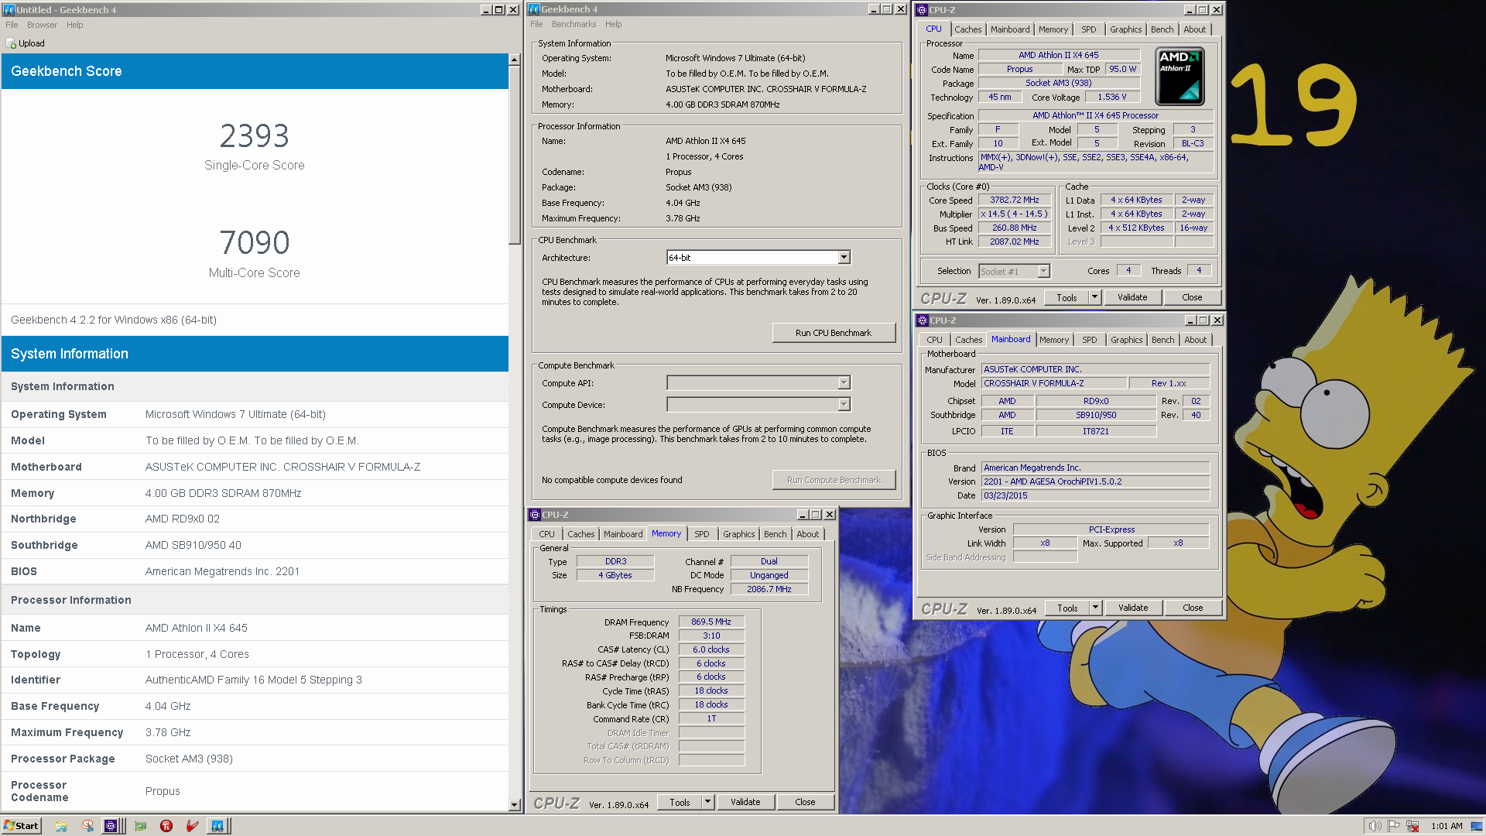The image size is (1486, 836).
Task: Open the green circuit board taskbar icon
Action: tap(140, 826)
